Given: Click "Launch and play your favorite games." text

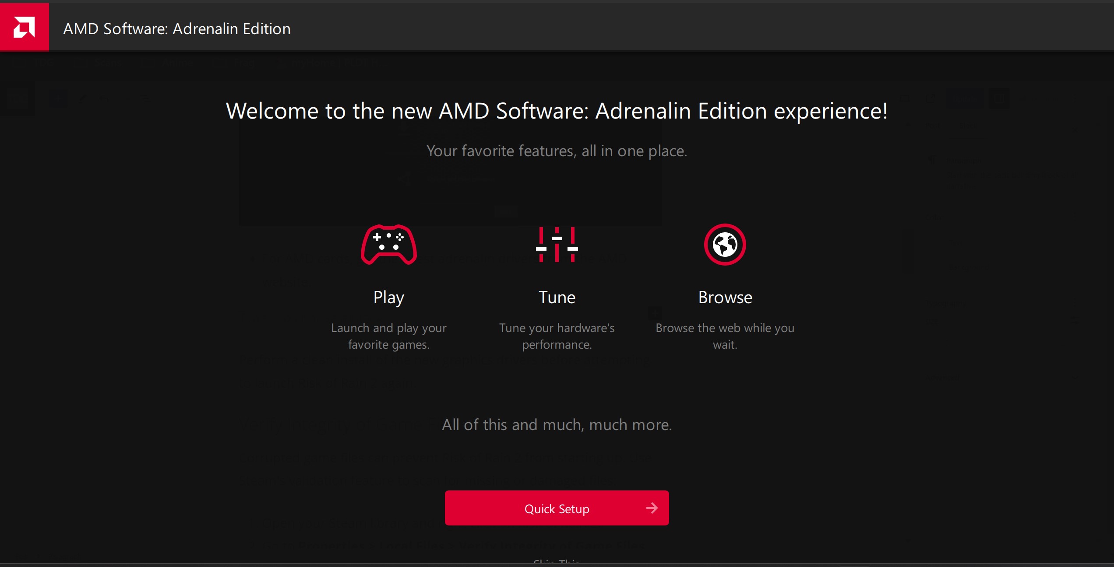Looking at the screenshot, I should tap(388, 336).
